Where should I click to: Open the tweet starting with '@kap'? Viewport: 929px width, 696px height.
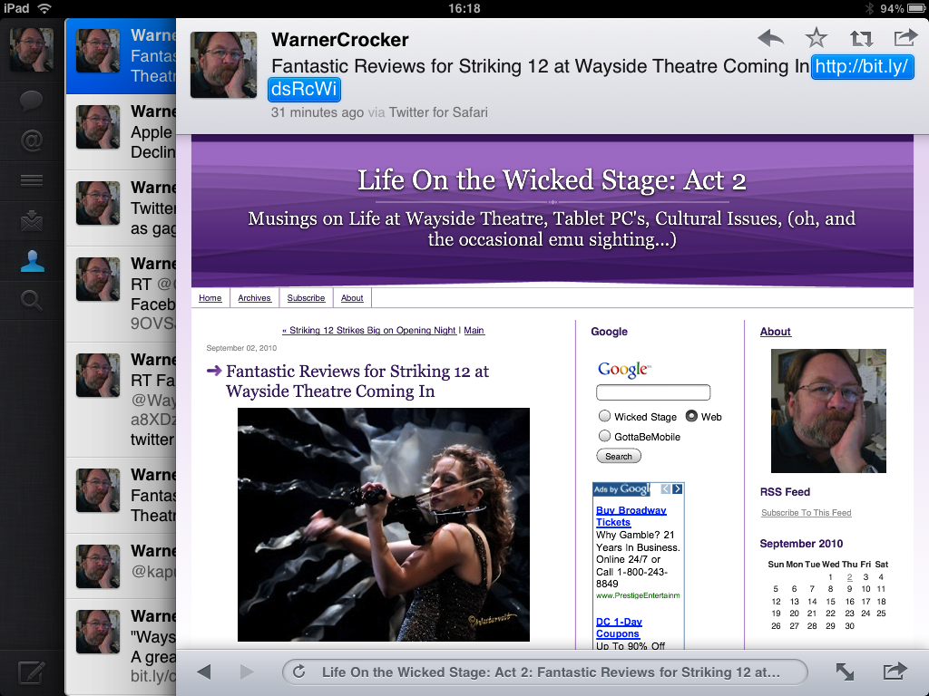click(121, 565)
